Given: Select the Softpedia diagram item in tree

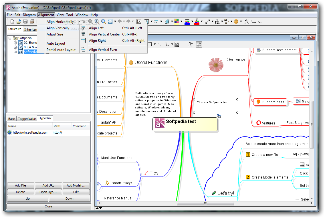Looking at the screenshot, I should click(30, 52).
